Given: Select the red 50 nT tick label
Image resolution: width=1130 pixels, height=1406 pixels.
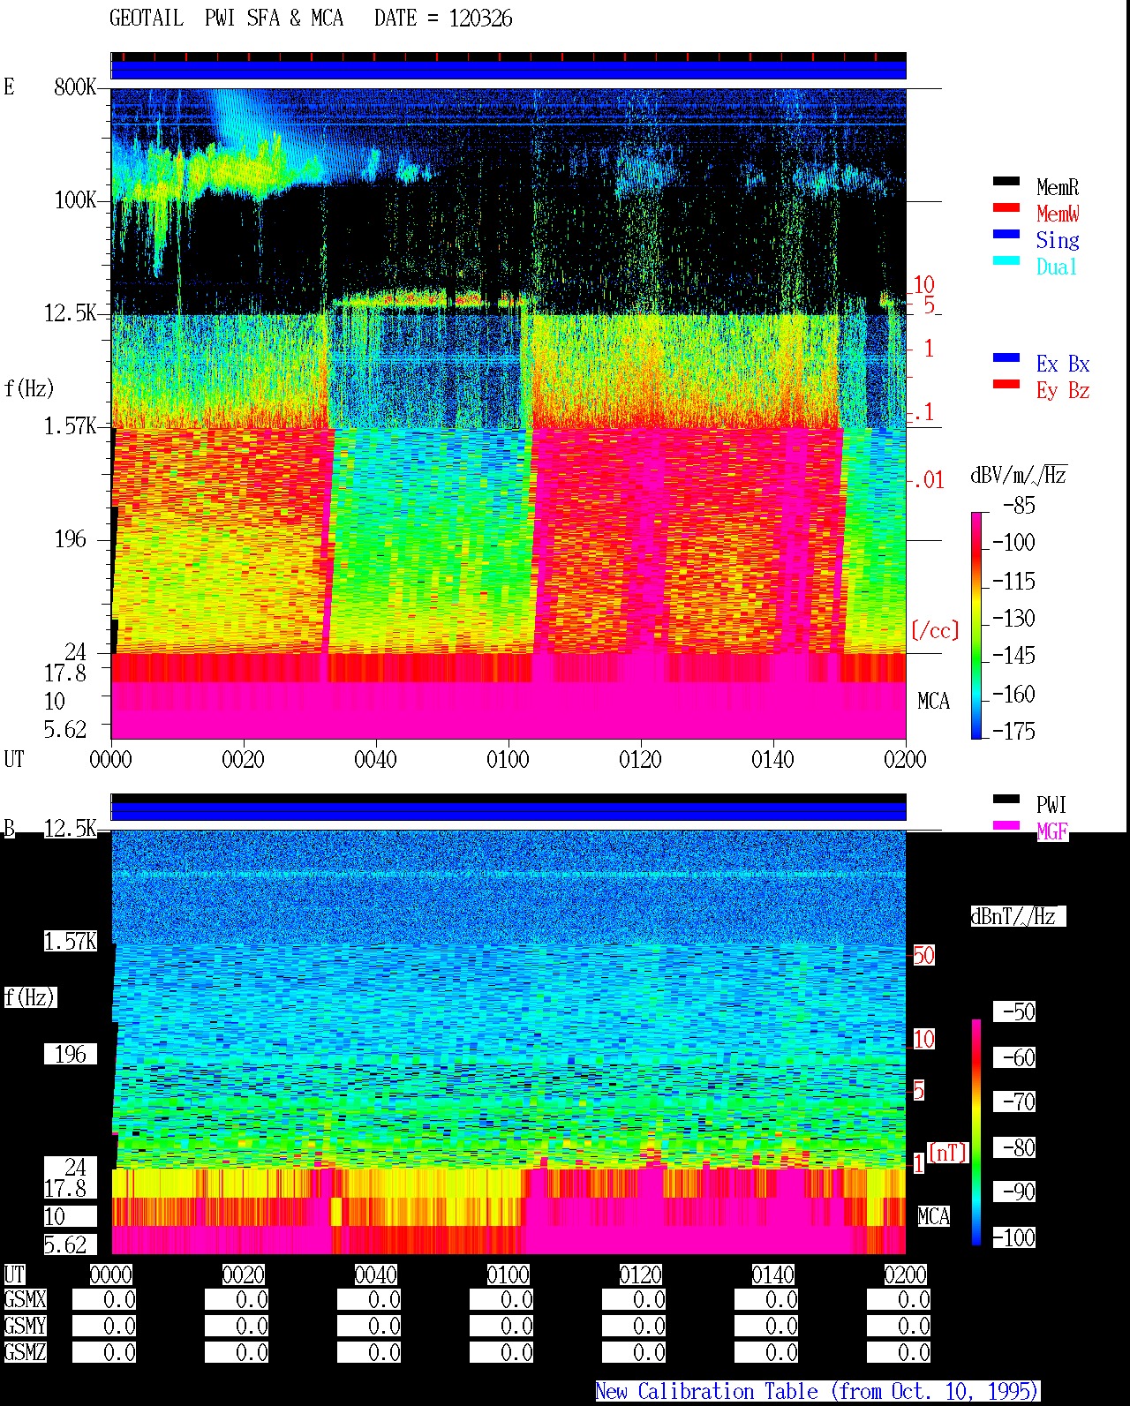Looking at the screenshot, I should [x=923, y=955].
